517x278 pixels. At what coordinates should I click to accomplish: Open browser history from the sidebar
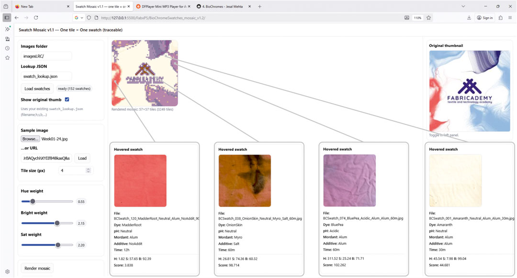click(7, 48)
